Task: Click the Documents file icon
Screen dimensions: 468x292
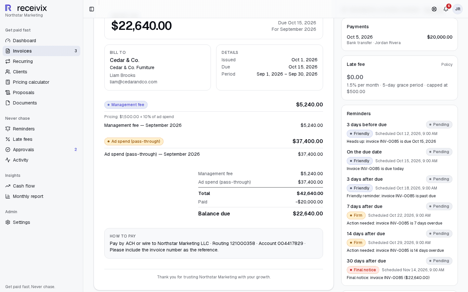Action: (8, 103)
